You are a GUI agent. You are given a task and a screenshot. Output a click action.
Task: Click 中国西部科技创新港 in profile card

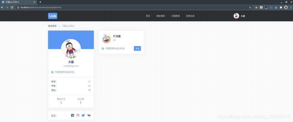coord(64,72)
